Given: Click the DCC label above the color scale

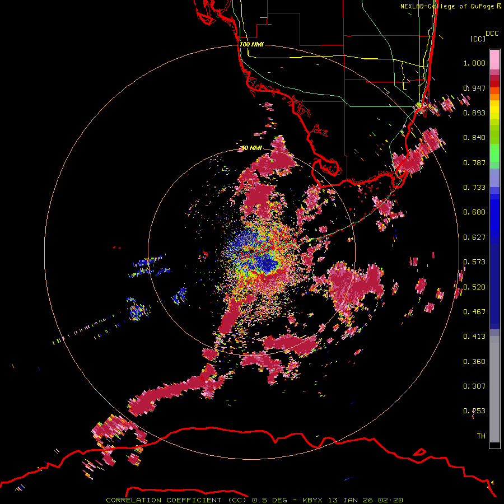Looking at the screenshot, I should click(x=492, y=34).
